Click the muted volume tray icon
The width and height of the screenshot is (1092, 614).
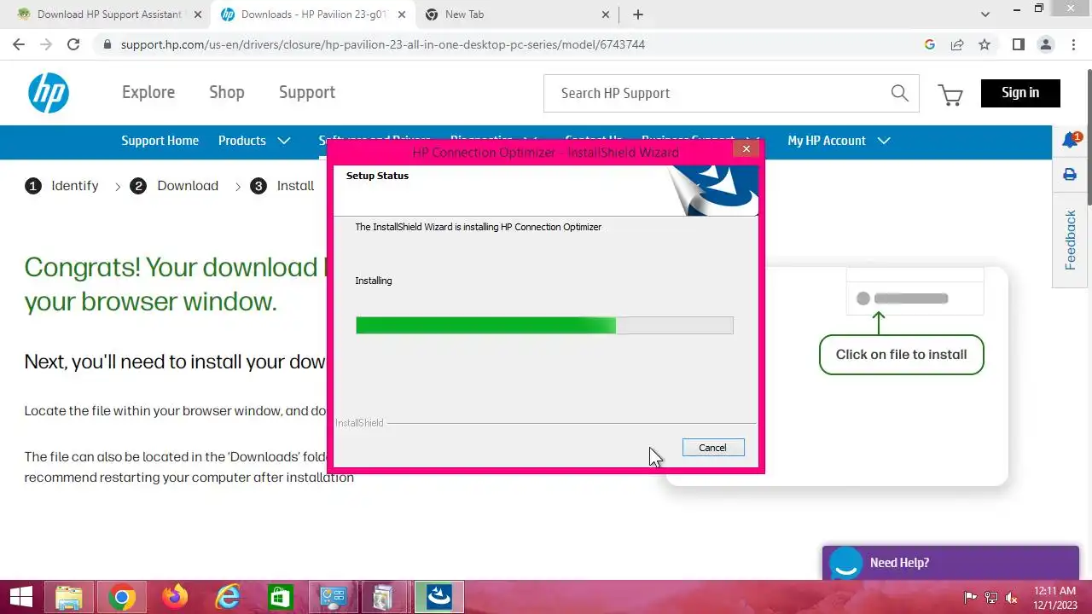coord(1013,598)
